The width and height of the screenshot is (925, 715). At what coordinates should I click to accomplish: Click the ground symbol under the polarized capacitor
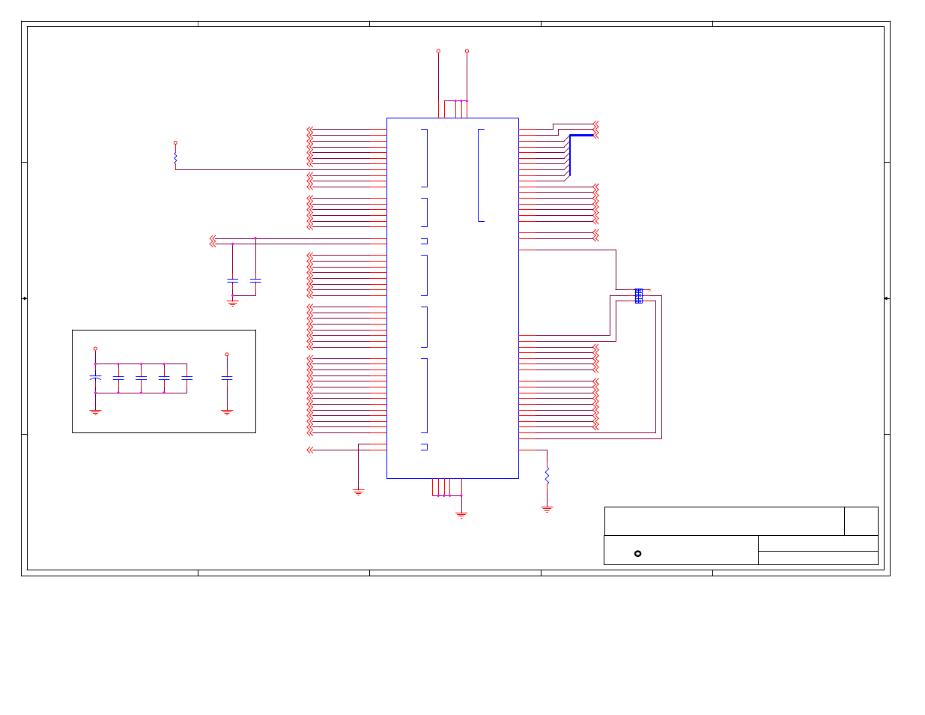(95, 412)
